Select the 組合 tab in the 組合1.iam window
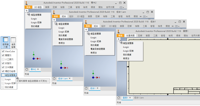The height and width of the screenshot is (106, 200). [64, 16]
